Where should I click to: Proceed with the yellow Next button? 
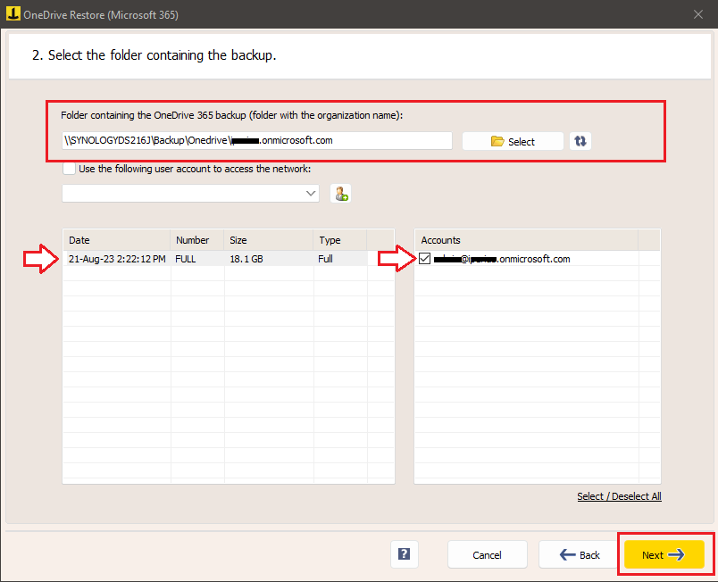[x=664, y=554]
